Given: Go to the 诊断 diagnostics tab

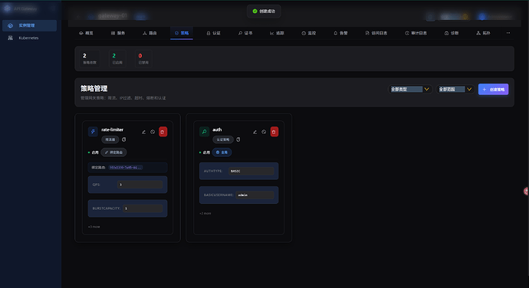Looking at the screenshot, I should pos(452,33).
